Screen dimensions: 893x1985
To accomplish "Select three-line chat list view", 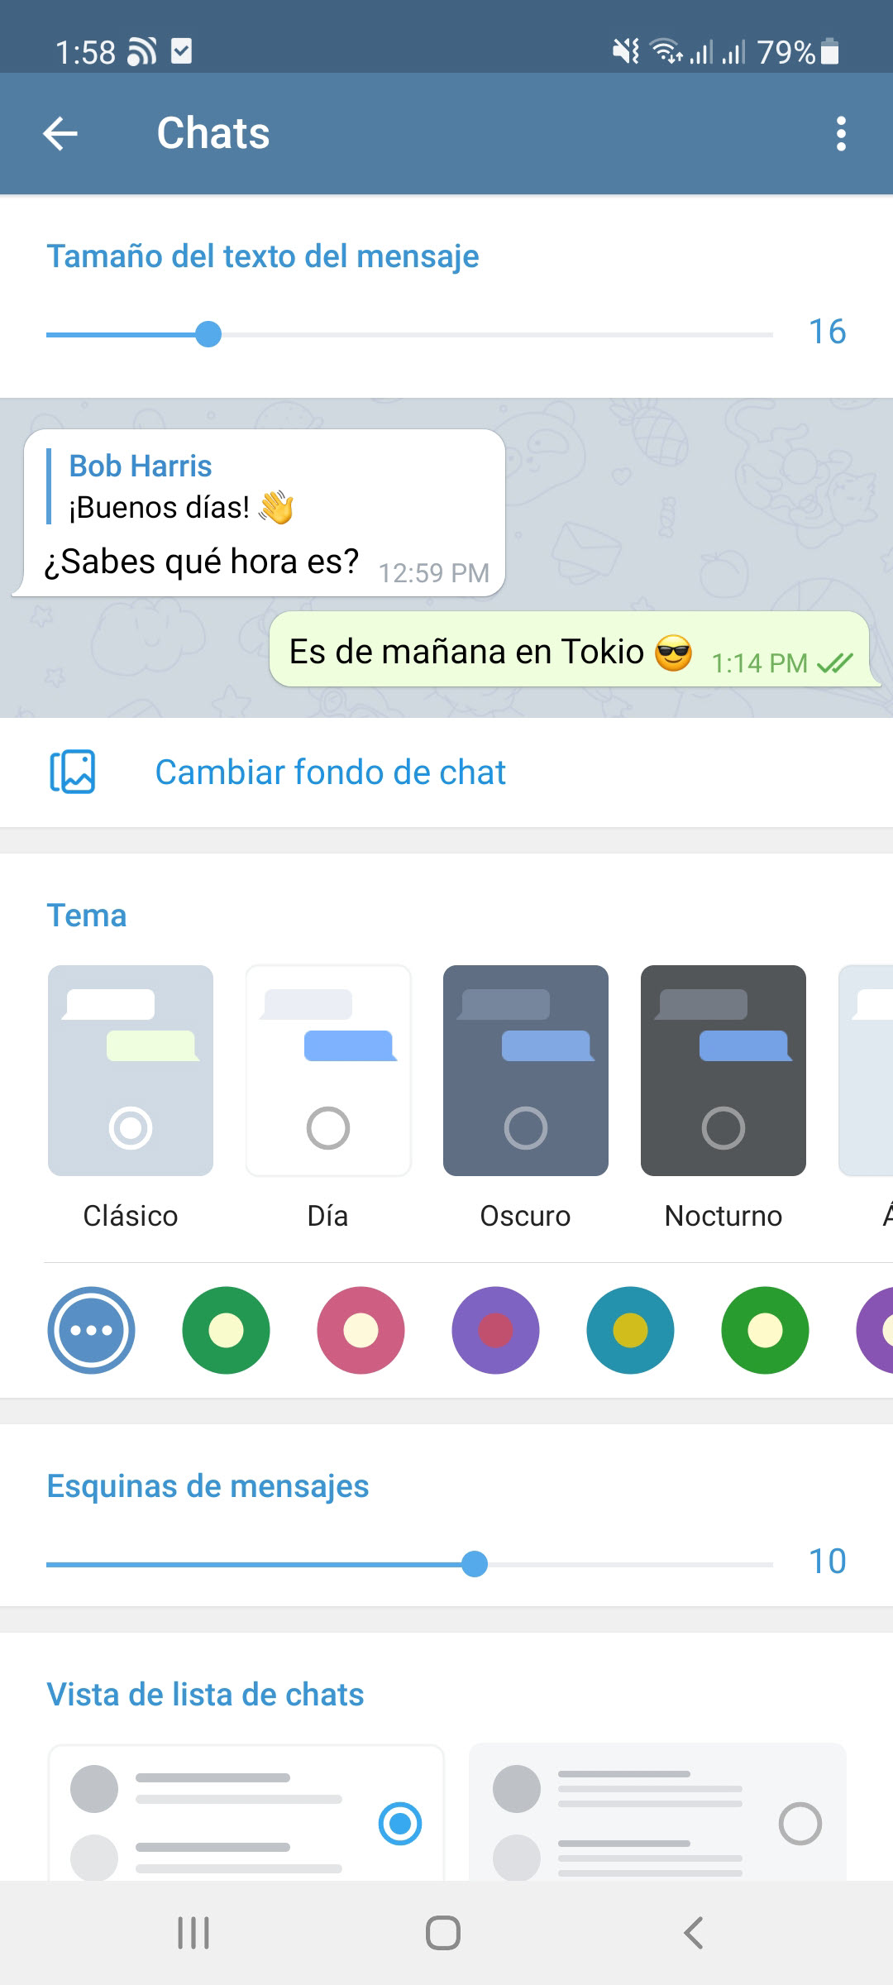I will [657, 1813].
